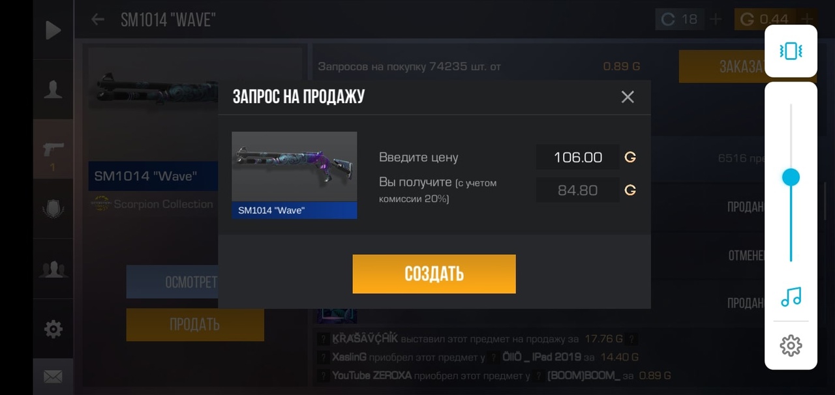The image size is (835, 395).
Task: Toggle the vibrate ringer mode button
Action: 791,51
